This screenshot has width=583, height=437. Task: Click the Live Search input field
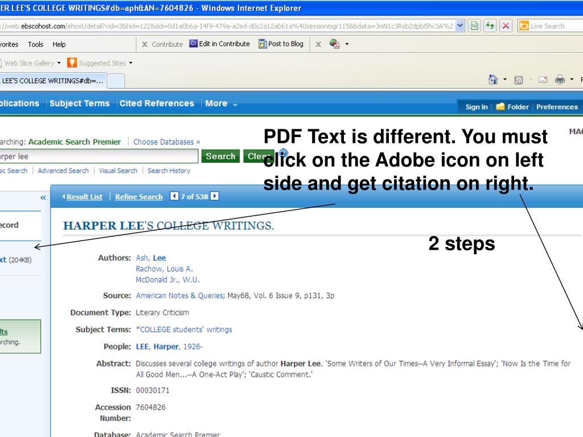(556, 26)
